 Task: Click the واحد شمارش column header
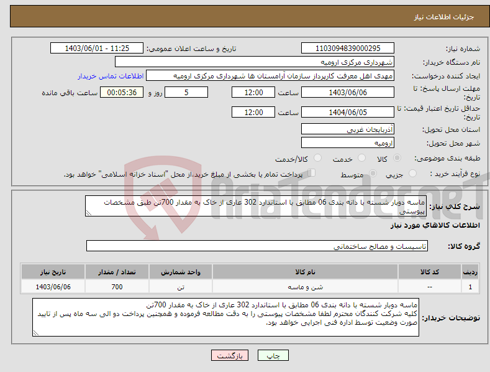[x=181, y=272]
